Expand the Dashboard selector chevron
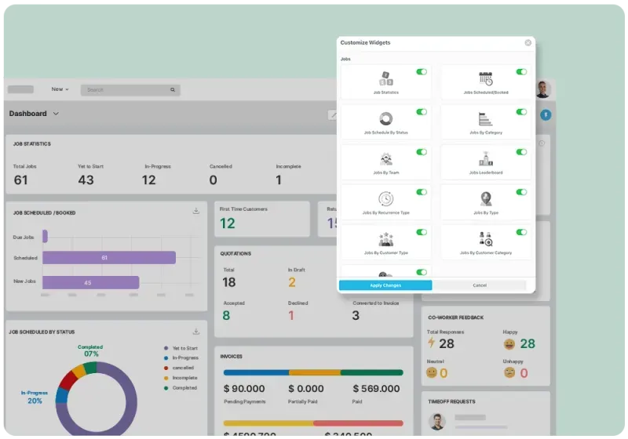The width and height of the screenshot is (628, 439). point(56,114)
